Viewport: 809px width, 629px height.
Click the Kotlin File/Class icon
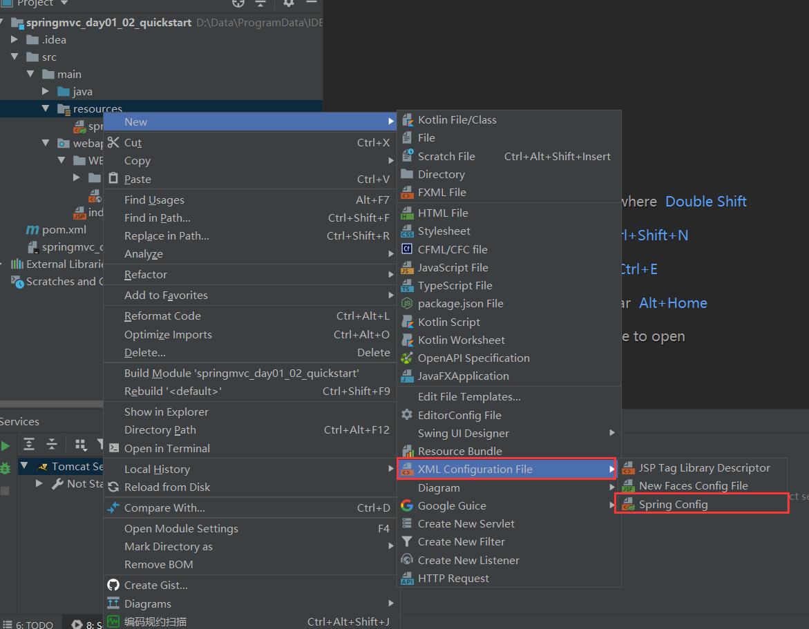(408, 120)
